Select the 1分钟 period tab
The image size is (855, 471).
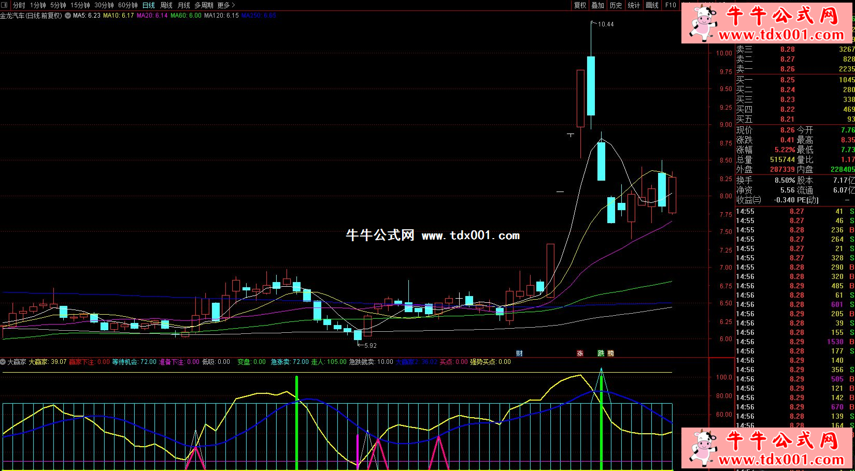38,5
